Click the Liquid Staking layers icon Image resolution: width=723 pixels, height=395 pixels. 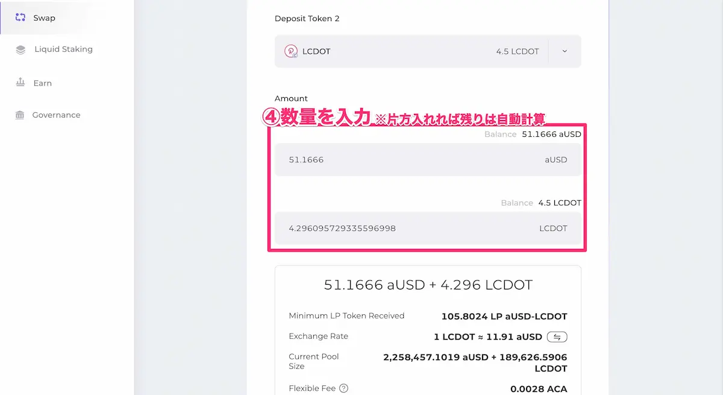click(x=20, y=50)
